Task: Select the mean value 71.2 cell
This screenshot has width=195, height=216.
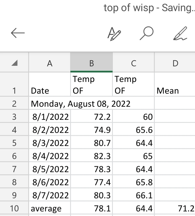Action: 175,208
